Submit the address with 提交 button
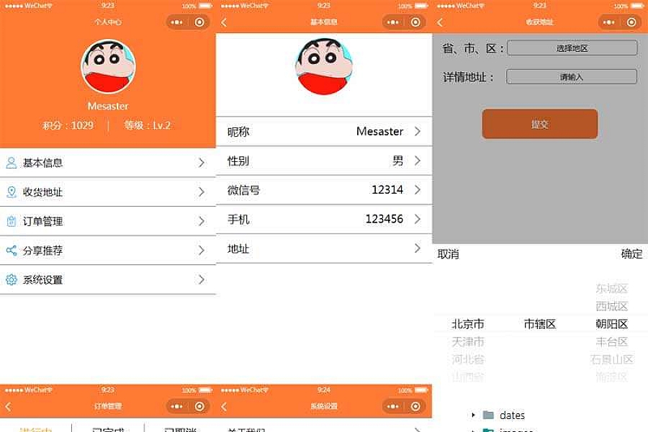648x432 pixels. point(540,124)
